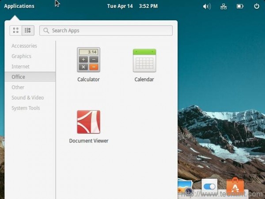Select the Graphics category
The image size is (265, 199).
tap(30, 56)
